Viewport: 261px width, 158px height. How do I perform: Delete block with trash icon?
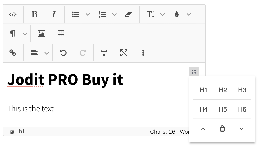point(222,129)
